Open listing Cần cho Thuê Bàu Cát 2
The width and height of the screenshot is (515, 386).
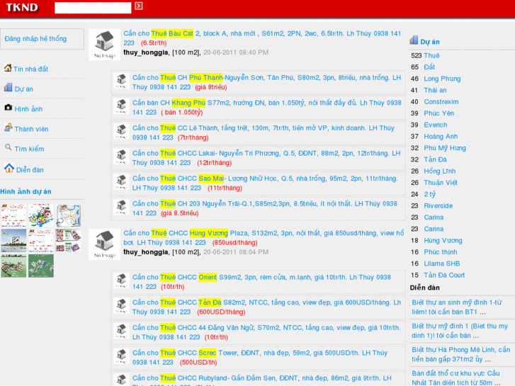coord(262,38)
